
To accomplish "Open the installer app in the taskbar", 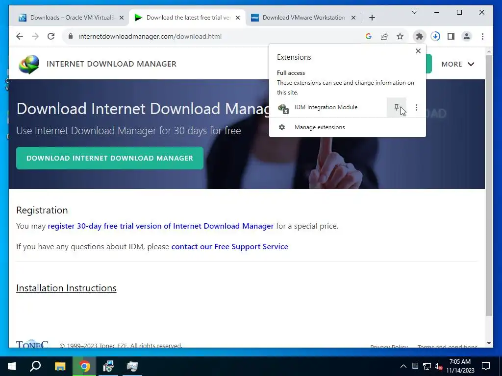I will 108,366.
